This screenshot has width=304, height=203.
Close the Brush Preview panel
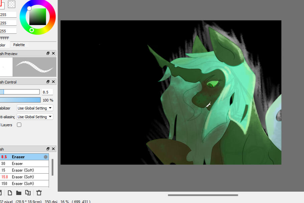point(53,53)
